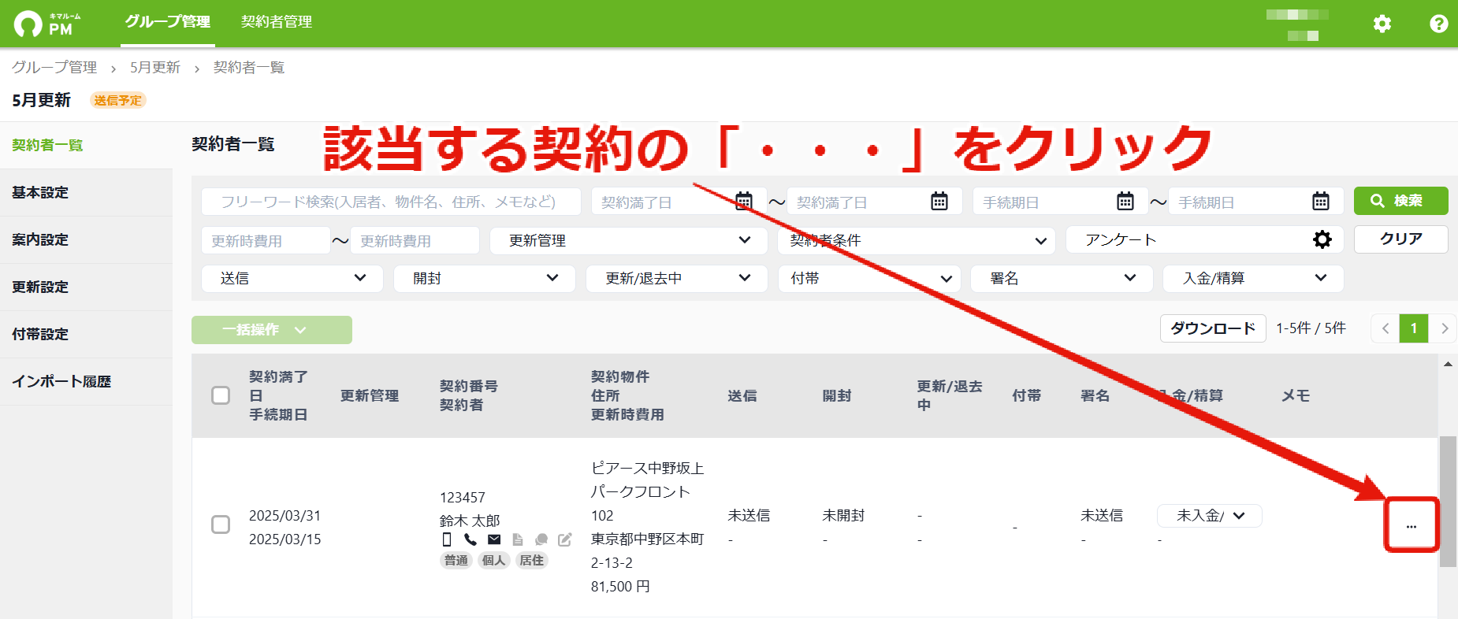Open calendar for first 手続期日 field
This screenshot has width=1458, height=619.
pyautogui.click(x=1125, y=202)
